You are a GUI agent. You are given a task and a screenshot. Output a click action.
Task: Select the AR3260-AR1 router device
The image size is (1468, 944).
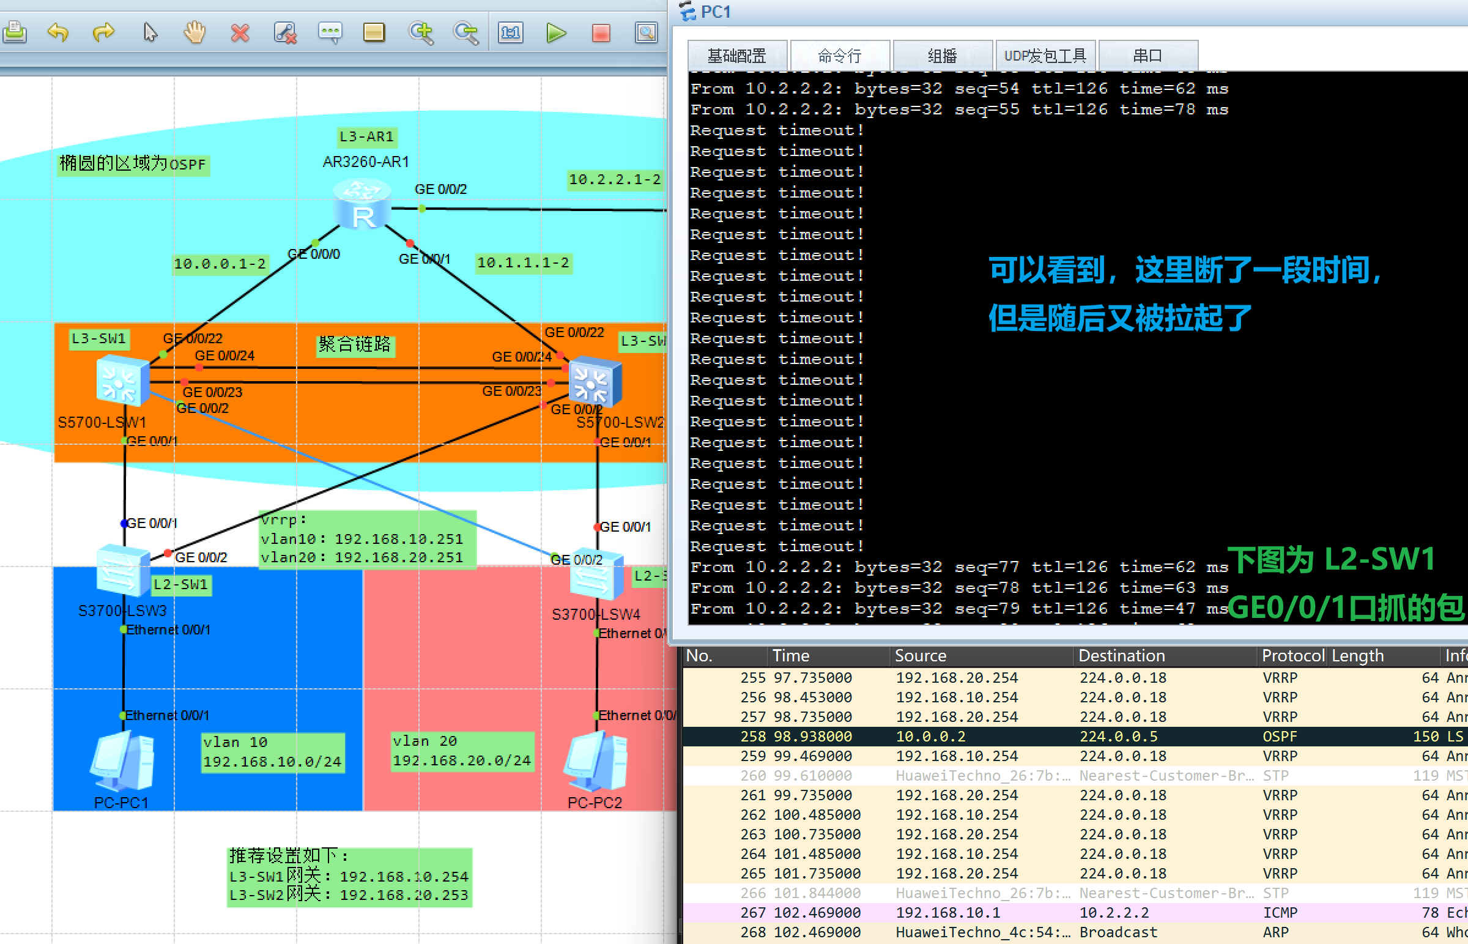click(363, 206)
